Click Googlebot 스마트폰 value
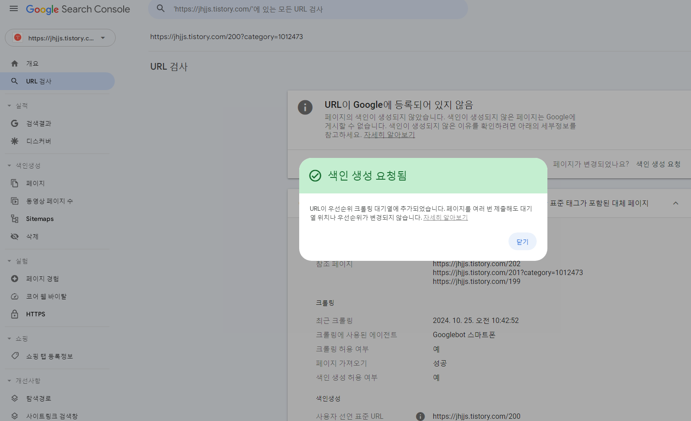Screen dimensions: 691x421 pyautogui.click(x=464, y=334)
